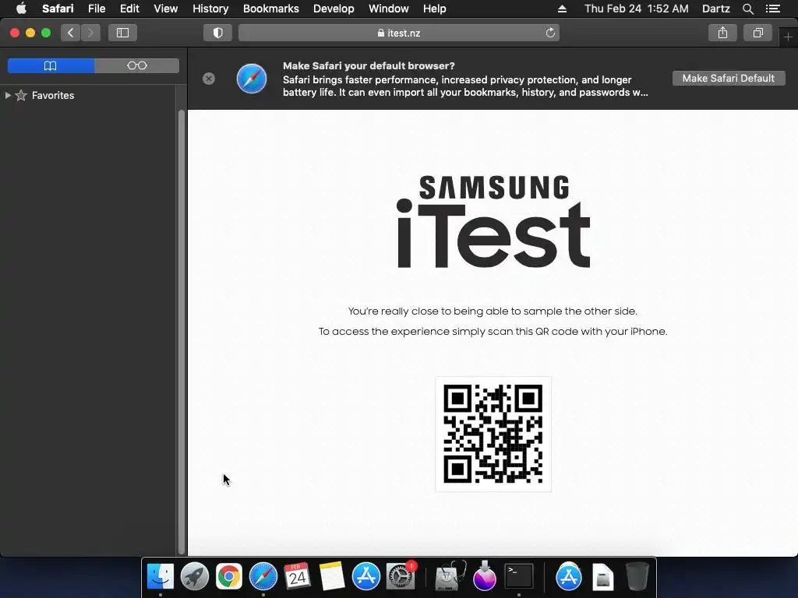Open the Applications folder stack in Dock
This screenshot has height=598, width=798.
coord(568,577)
